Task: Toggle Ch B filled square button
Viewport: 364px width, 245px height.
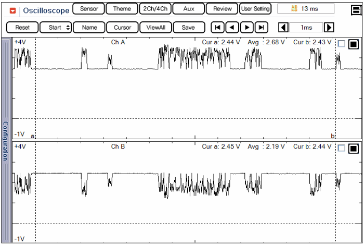Action: coord(353,148)
